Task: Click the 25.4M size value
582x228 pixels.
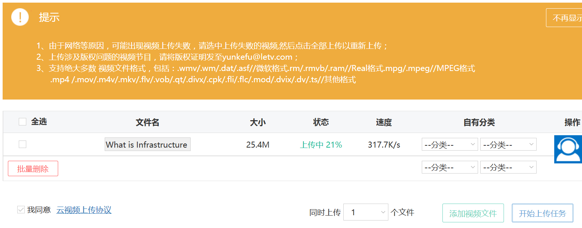Action: (258, 145)
